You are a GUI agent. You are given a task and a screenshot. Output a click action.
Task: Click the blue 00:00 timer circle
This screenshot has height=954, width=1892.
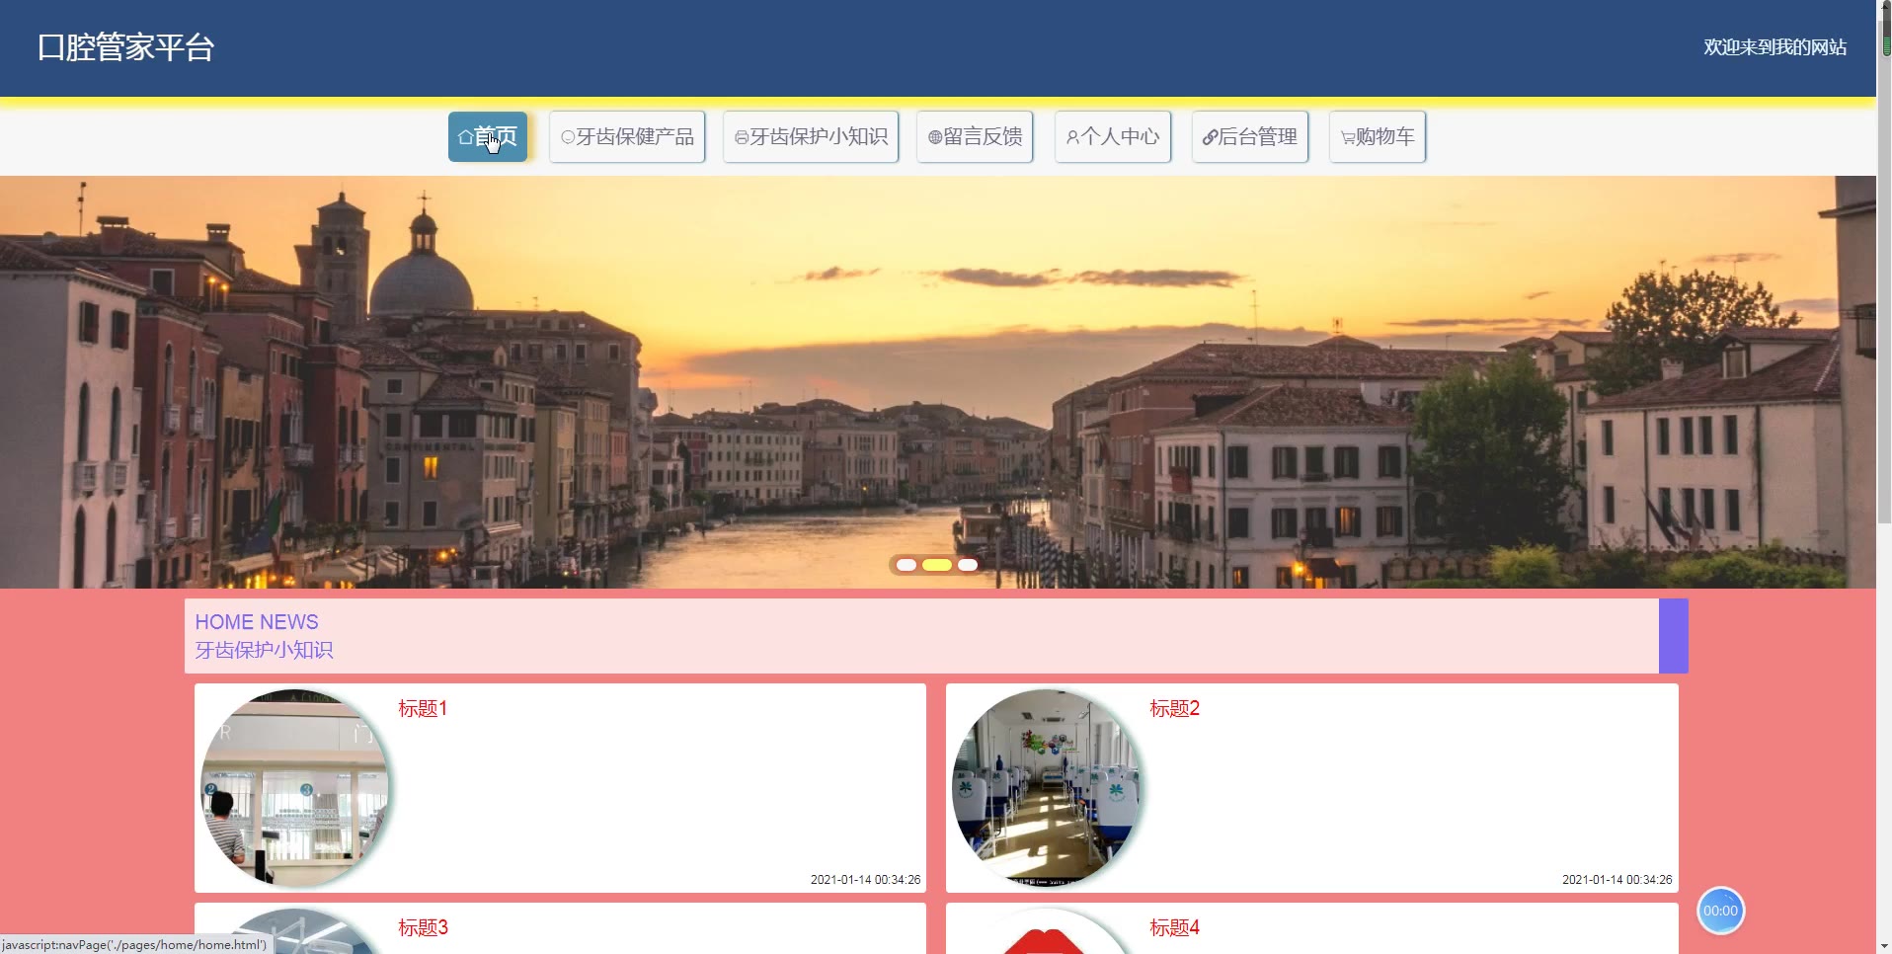[x=1720, y=911]
